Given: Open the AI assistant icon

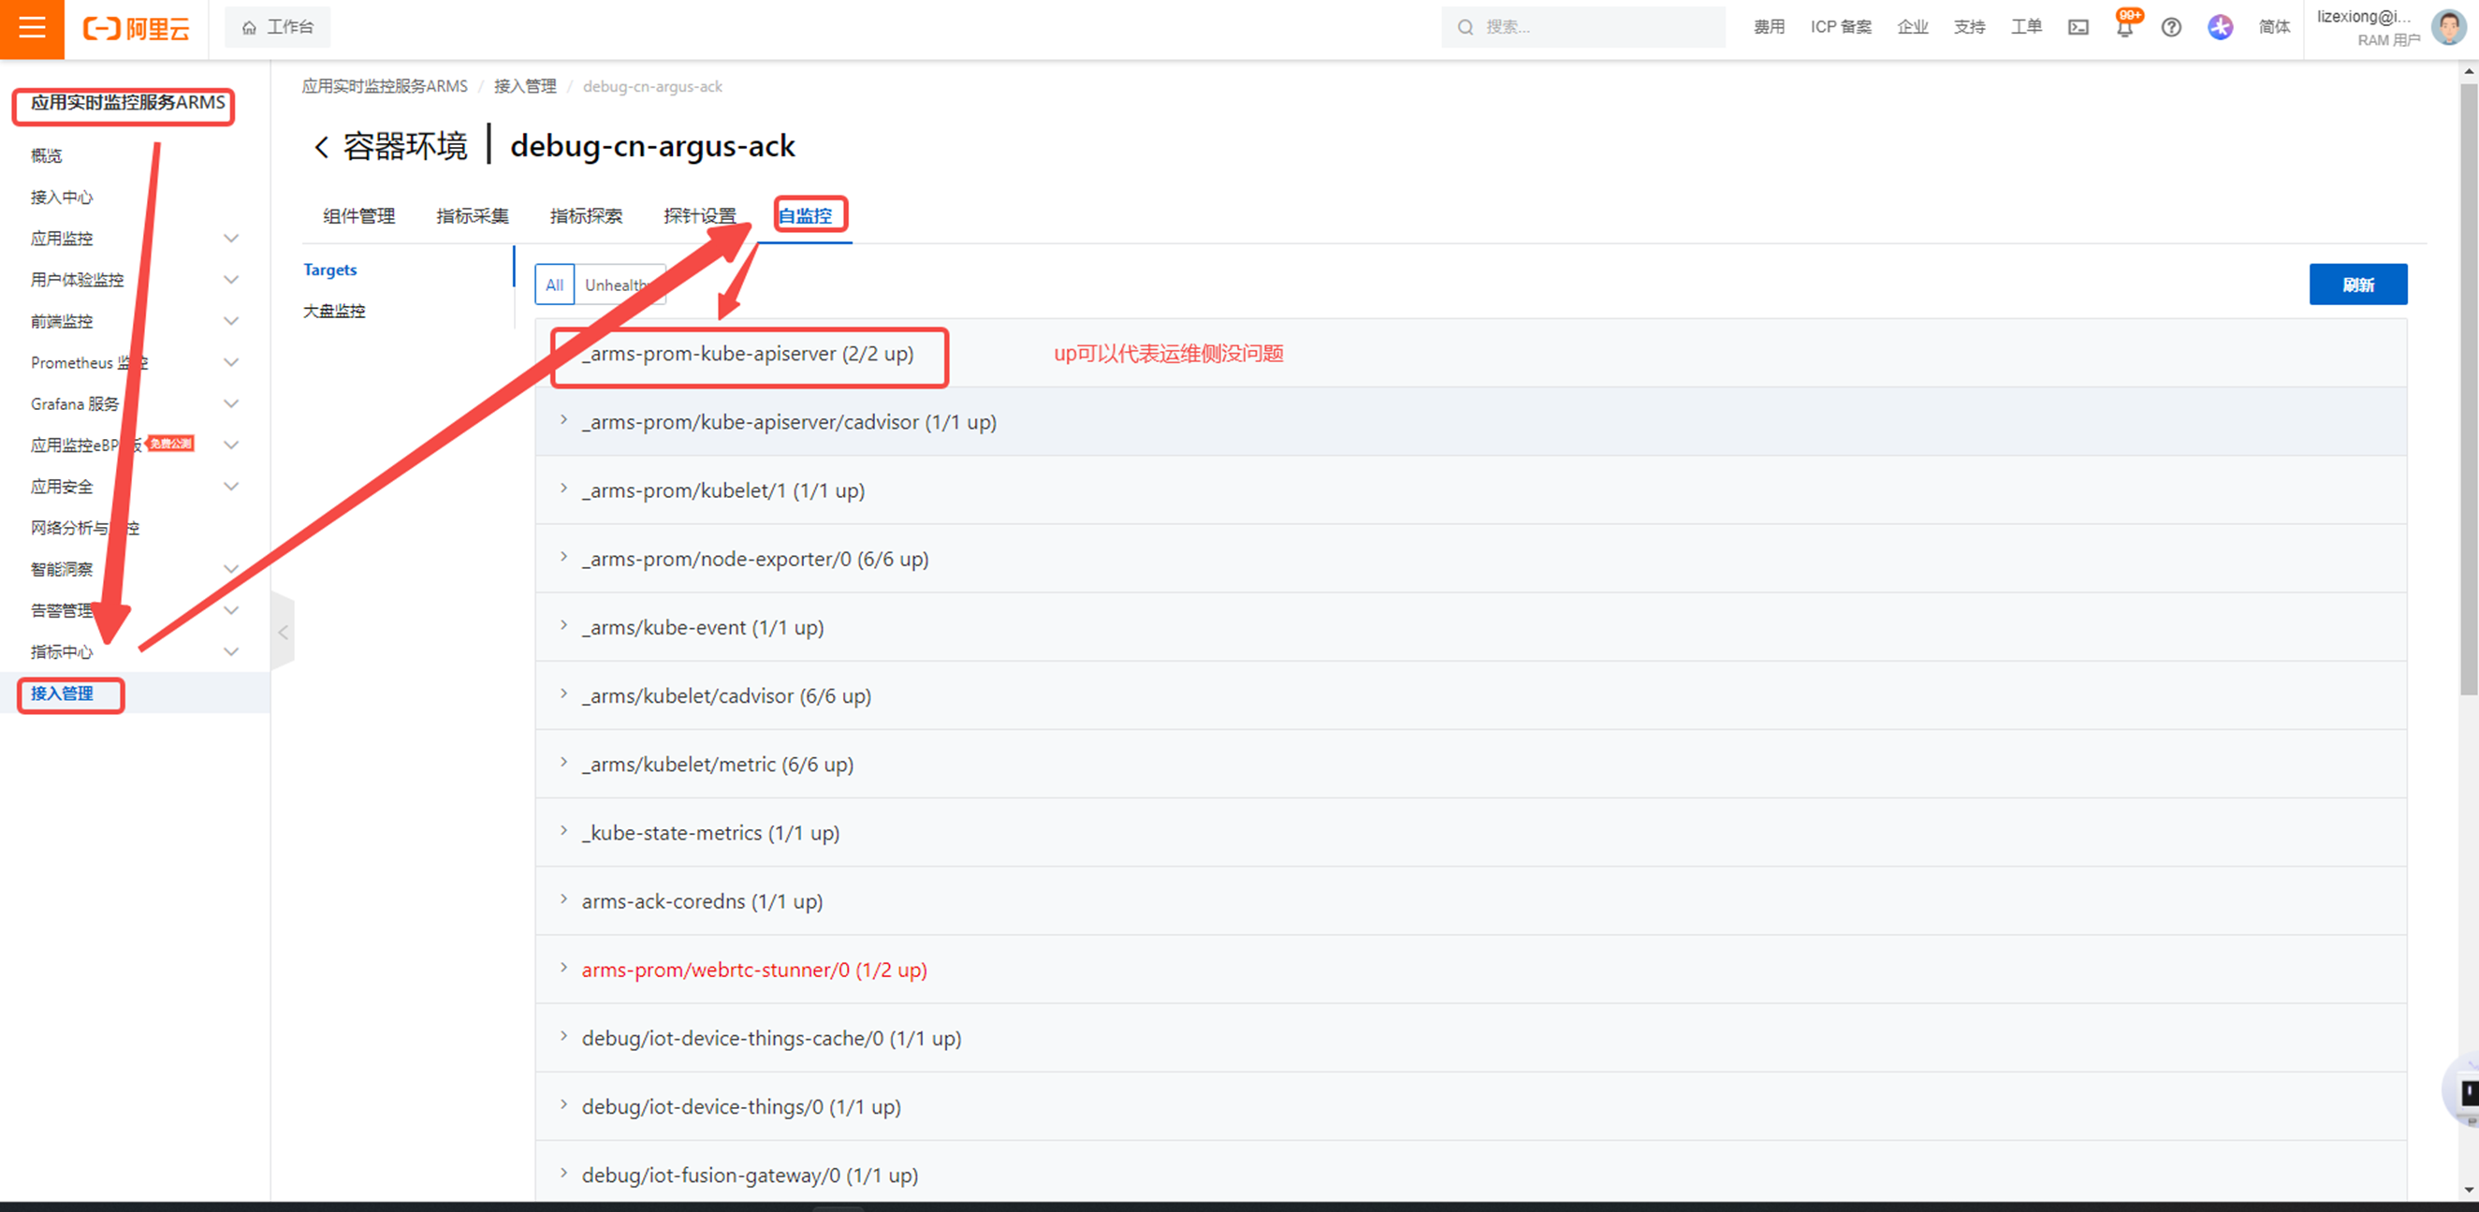Looking at the screenshot, I should point(2220,27).
